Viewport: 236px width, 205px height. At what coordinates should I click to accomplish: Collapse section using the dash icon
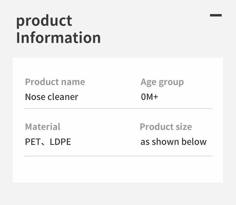[216, 15]
